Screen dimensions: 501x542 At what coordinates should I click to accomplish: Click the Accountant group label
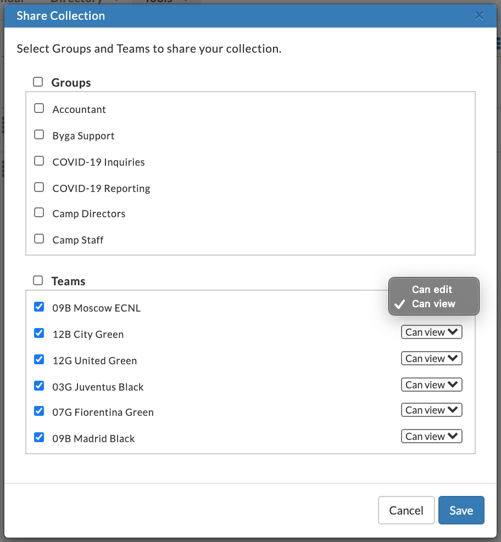79,110
